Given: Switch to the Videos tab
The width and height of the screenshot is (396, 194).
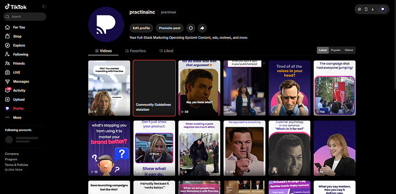Looking at the screenshot, I should (x=103, y=51).
